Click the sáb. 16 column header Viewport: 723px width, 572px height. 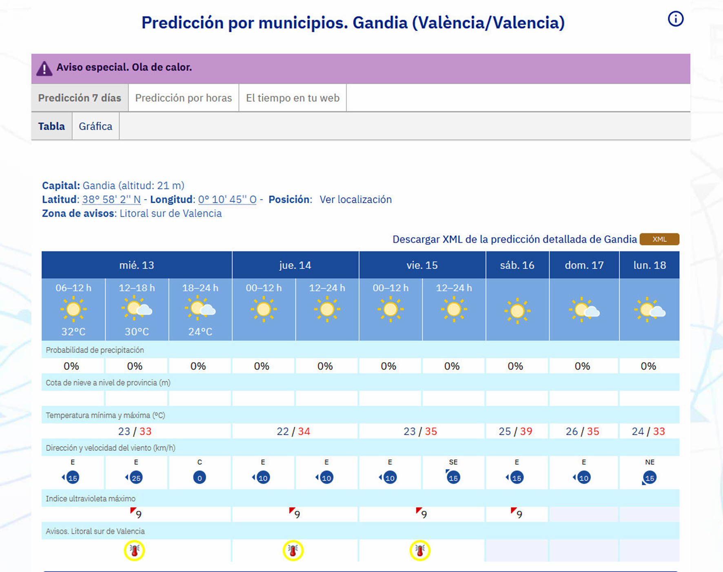517,265
